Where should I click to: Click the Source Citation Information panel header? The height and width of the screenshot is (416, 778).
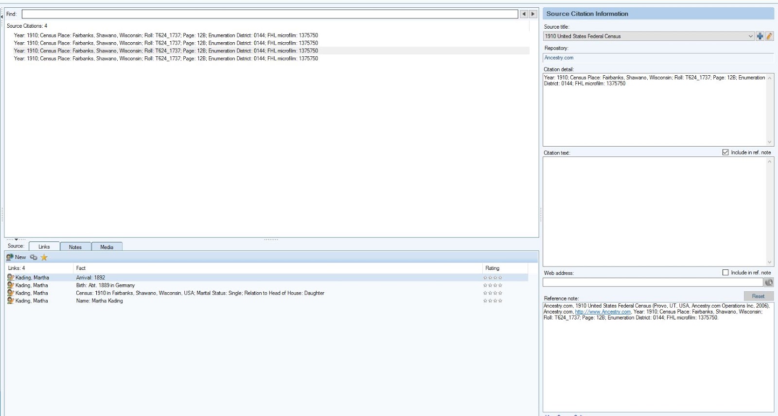click(x=658, y=14)
